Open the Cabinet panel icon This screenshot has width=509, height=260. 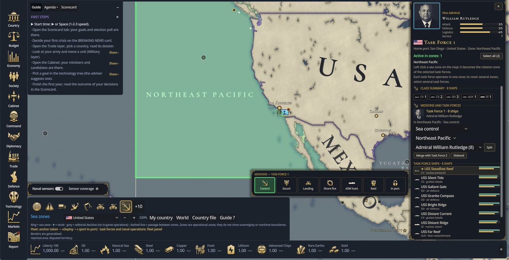click(14, 100)
